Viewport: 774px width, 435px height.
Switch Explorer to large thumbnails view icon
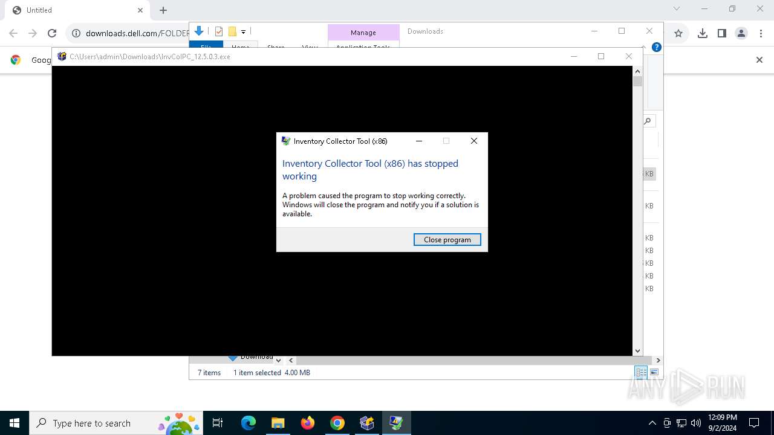pos(654,373)
